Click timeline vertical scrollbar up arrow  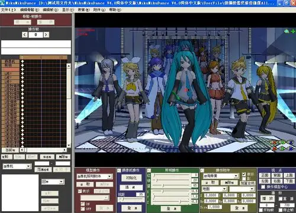(x=69, y=65)
